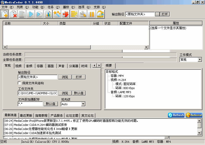The height and width of the screenshot is (145, 205).
Task: Open the 文件 menu
Action: 7,7
